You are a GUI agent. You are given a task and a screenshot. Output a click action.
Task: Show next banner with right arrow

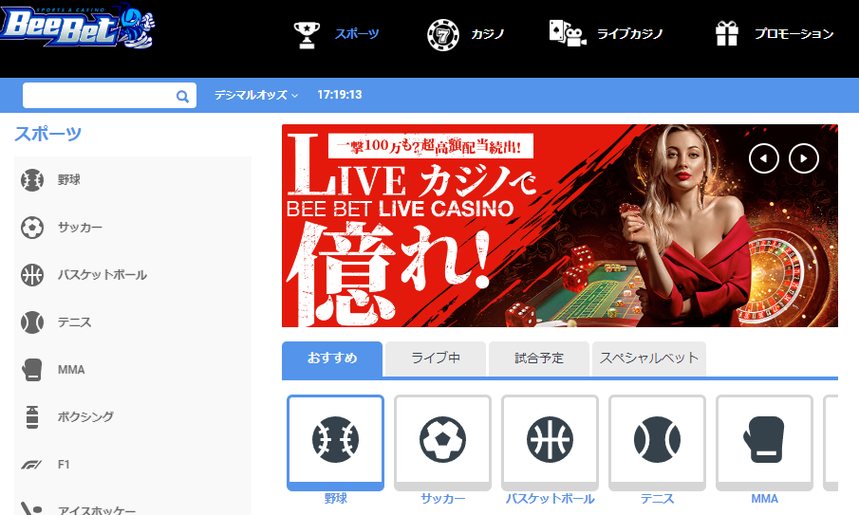[x=804, y=158]
